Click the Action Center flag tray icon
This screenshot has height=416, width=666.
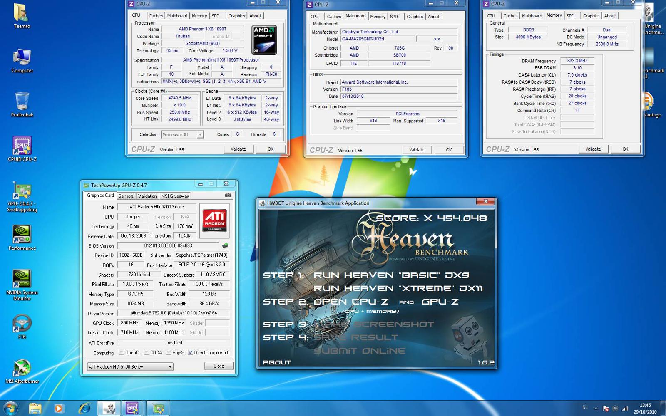pos(606,409)
